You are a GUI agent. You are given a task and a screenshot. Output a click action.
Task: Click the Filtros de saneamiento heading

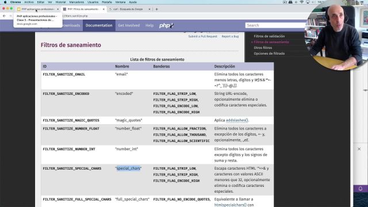click(71, 45)
